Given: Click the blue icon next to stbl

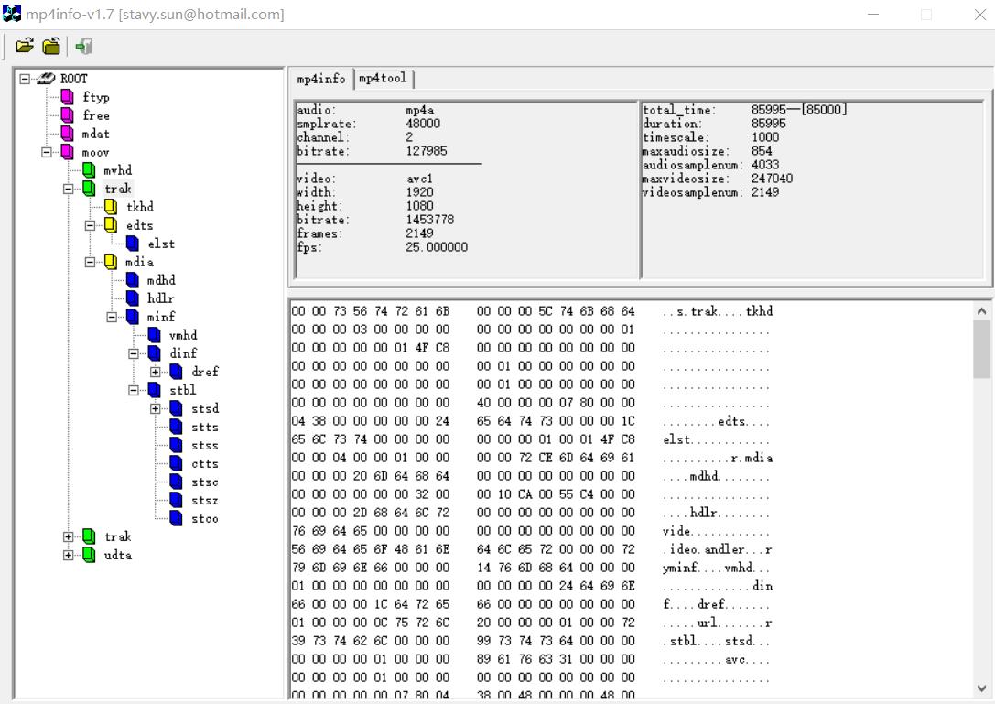Looking at the screenshot, I should pyautogui.click(x=154, y=390).
